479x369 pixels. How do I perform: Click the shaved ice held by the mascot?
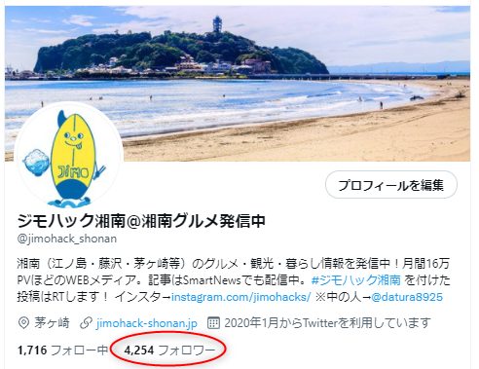[x=36, y=163]
